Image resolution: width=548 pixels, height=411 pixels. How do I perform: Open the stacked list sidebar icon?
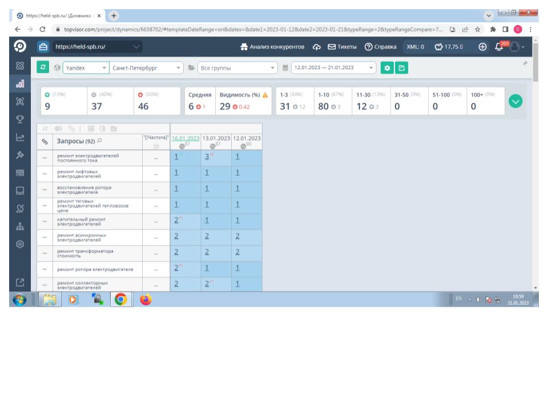point(20,172)
